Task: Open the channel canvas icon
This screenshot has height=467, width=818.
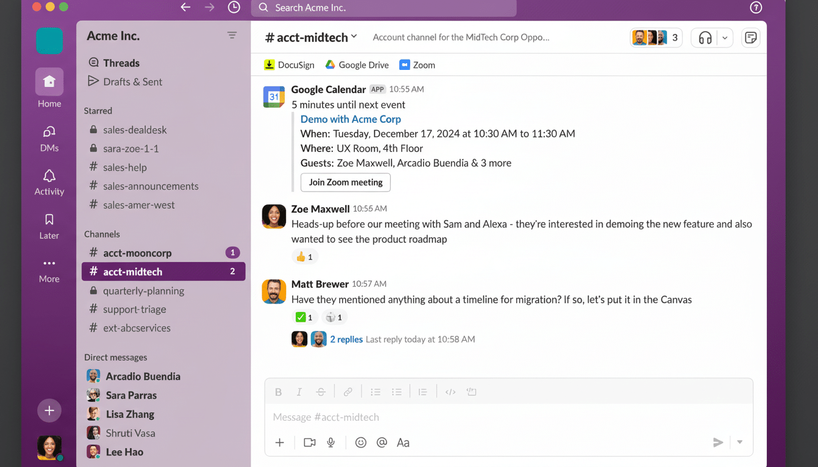Action: 750,37
